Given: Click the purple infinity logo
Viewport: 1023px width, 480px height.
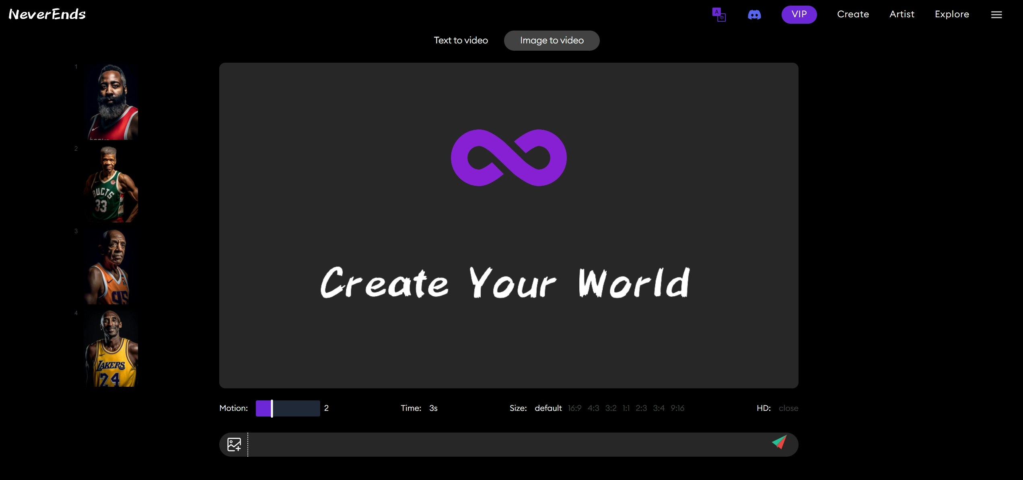Looking at the screenshot, I should click(508, 158).
